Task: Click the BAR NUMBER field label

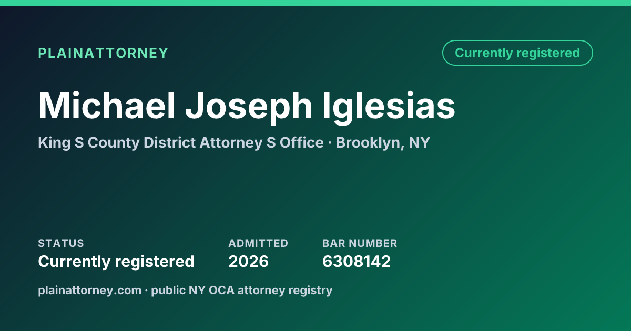Action: pyautogui.click(x=360, y=243)
